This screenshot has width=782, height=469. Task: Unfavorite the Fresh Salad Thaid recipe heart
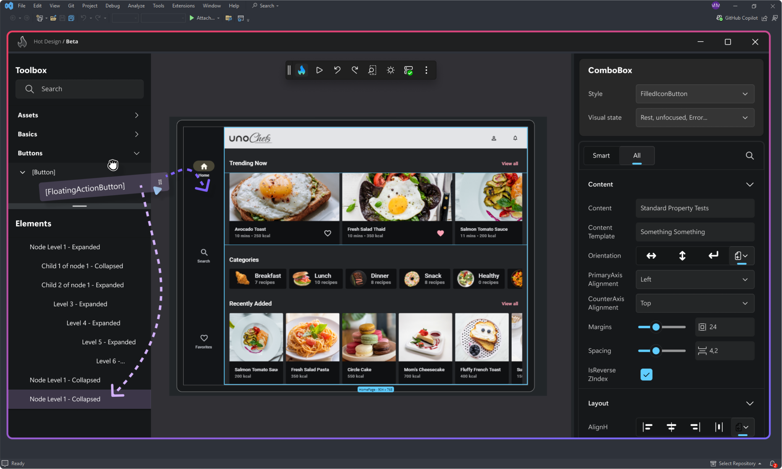[x=440, y=233]
